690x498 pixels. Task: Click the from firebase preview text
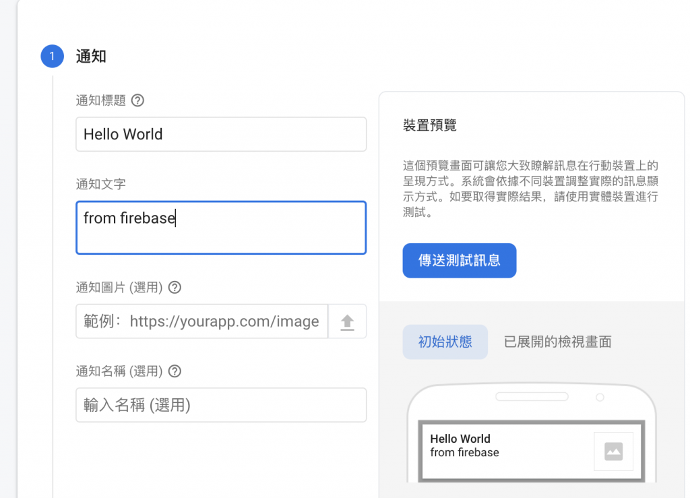coord(465,453)
